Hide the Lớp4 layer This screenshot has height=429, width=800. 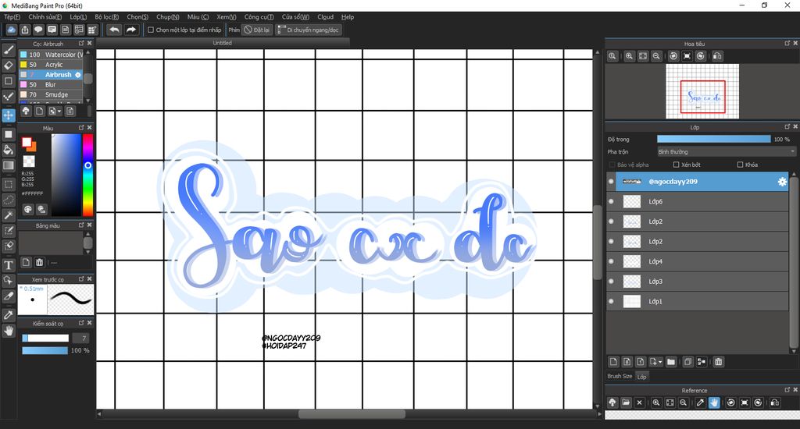(611, 261)
